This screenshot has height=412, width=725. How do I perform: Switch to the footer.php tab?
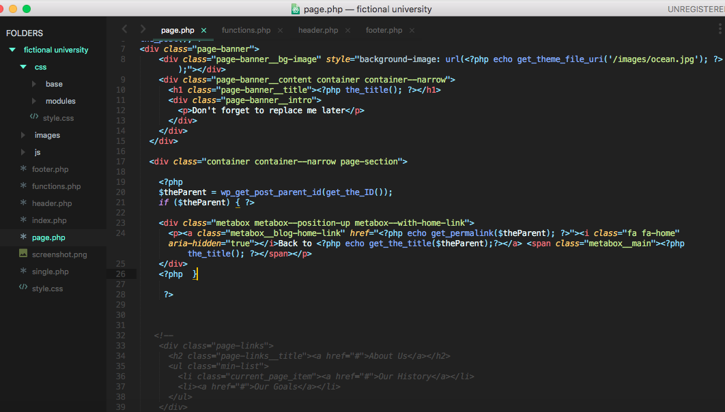384,30
